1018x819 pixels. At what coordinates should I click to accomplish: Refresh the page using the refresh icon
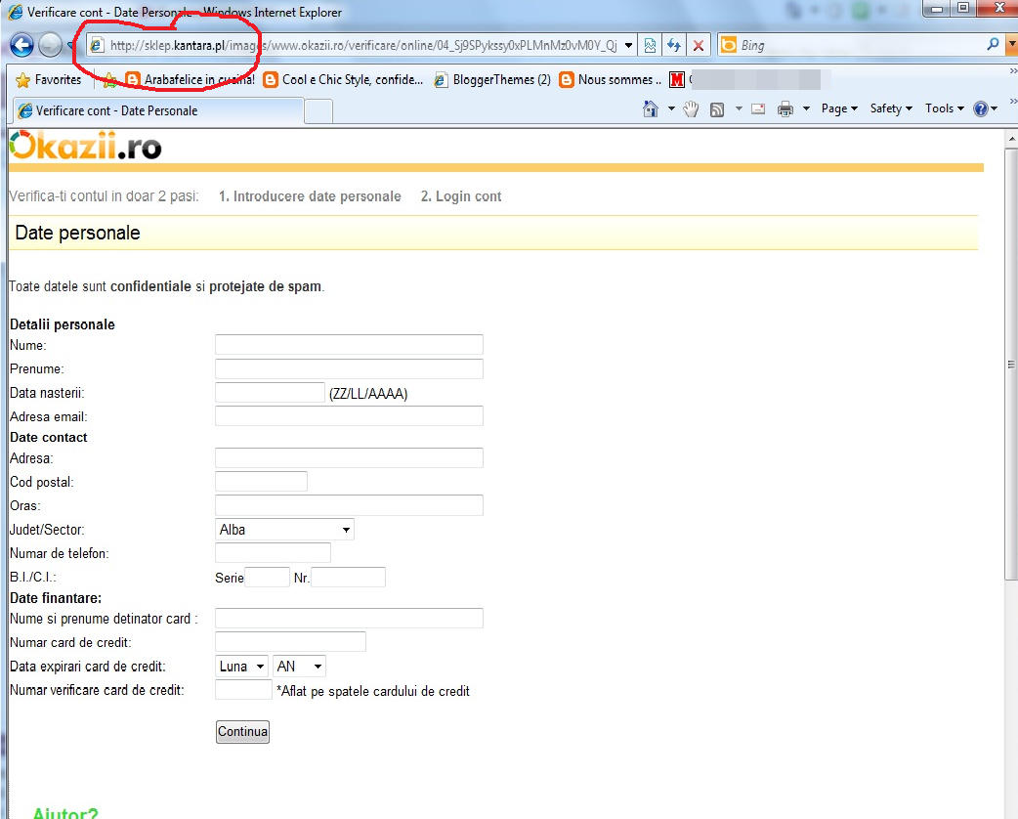[674, 45]
